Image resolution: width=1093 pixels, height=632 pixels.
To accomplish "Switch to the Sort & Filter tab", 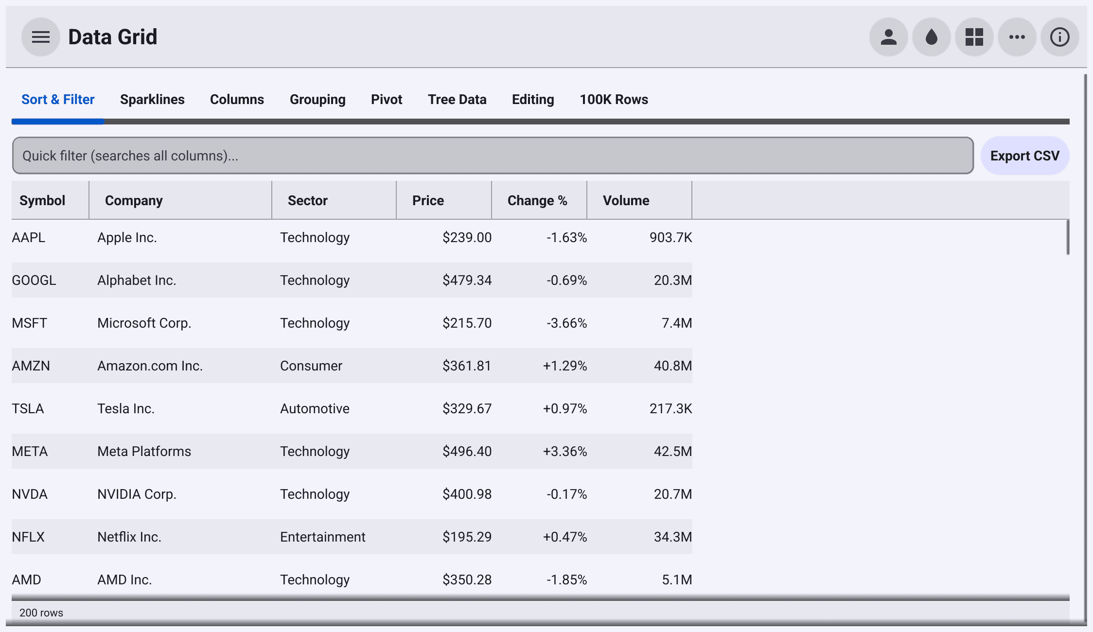I will [58, 100].
